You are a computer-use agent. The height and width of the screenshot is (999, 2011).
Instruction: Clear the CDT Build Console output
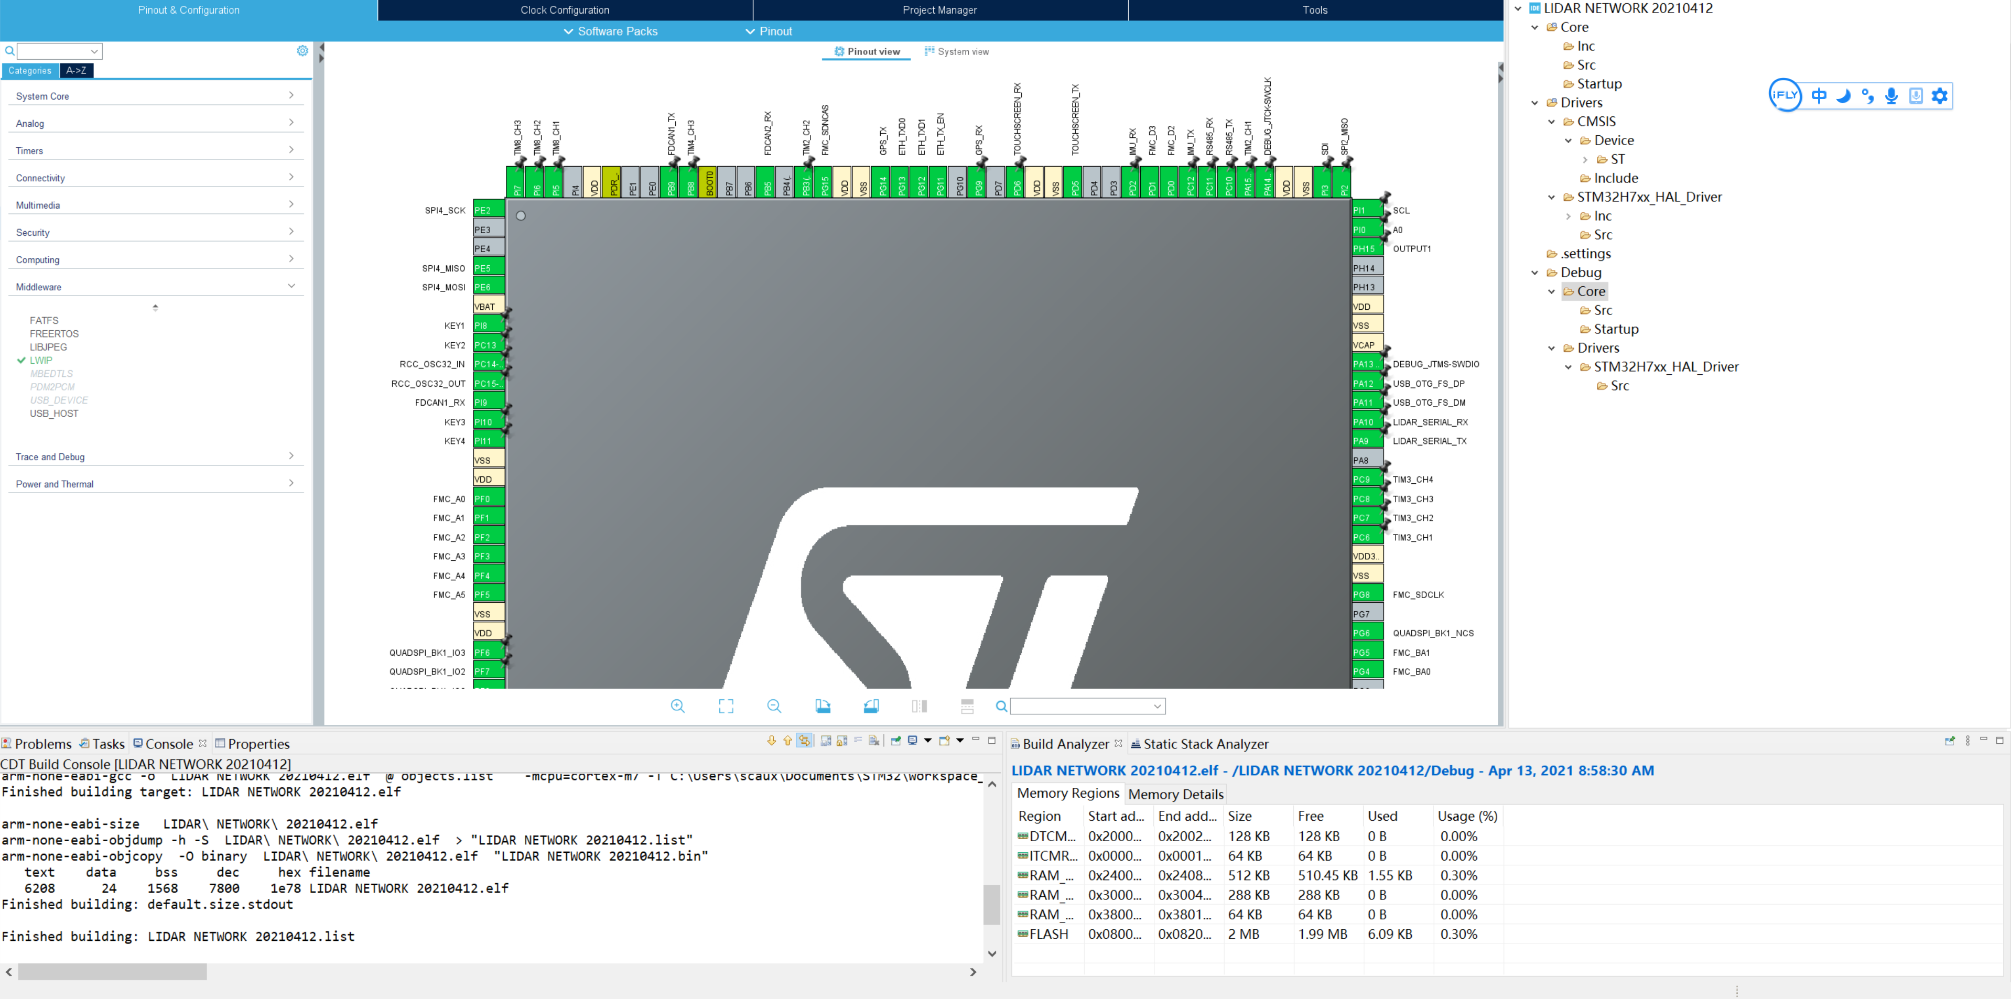pos(874,741)
